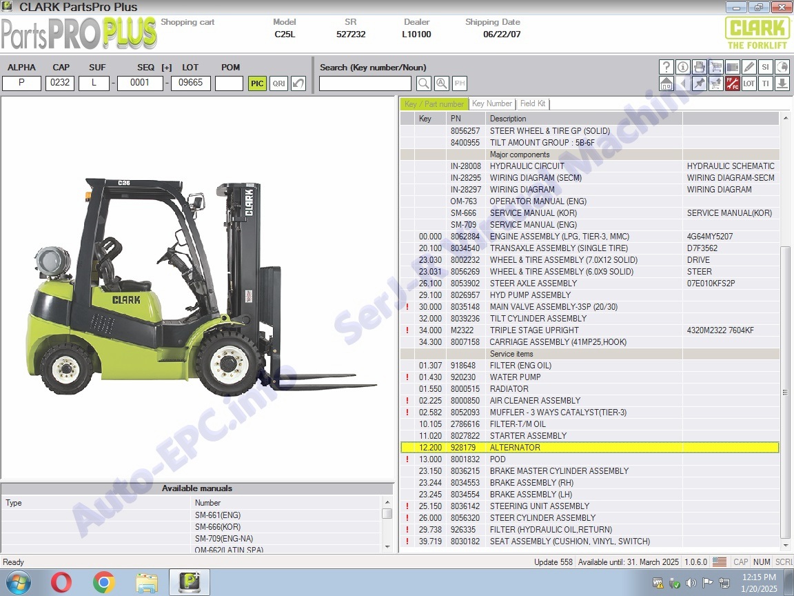This screenshot has height=596, width=794.
Task: Click Shopping cart label in header
Action: coord(187,22)
